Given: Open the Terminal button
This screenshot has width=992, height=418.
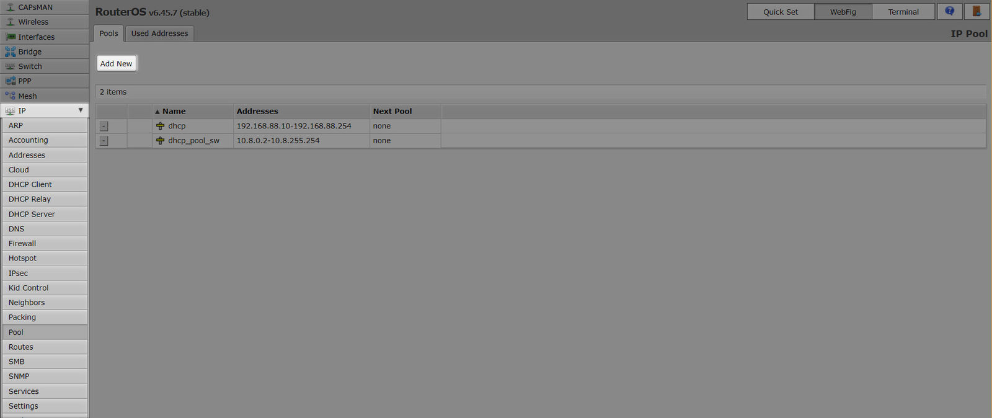Looking at the screenshot, I should coord(903,12).
